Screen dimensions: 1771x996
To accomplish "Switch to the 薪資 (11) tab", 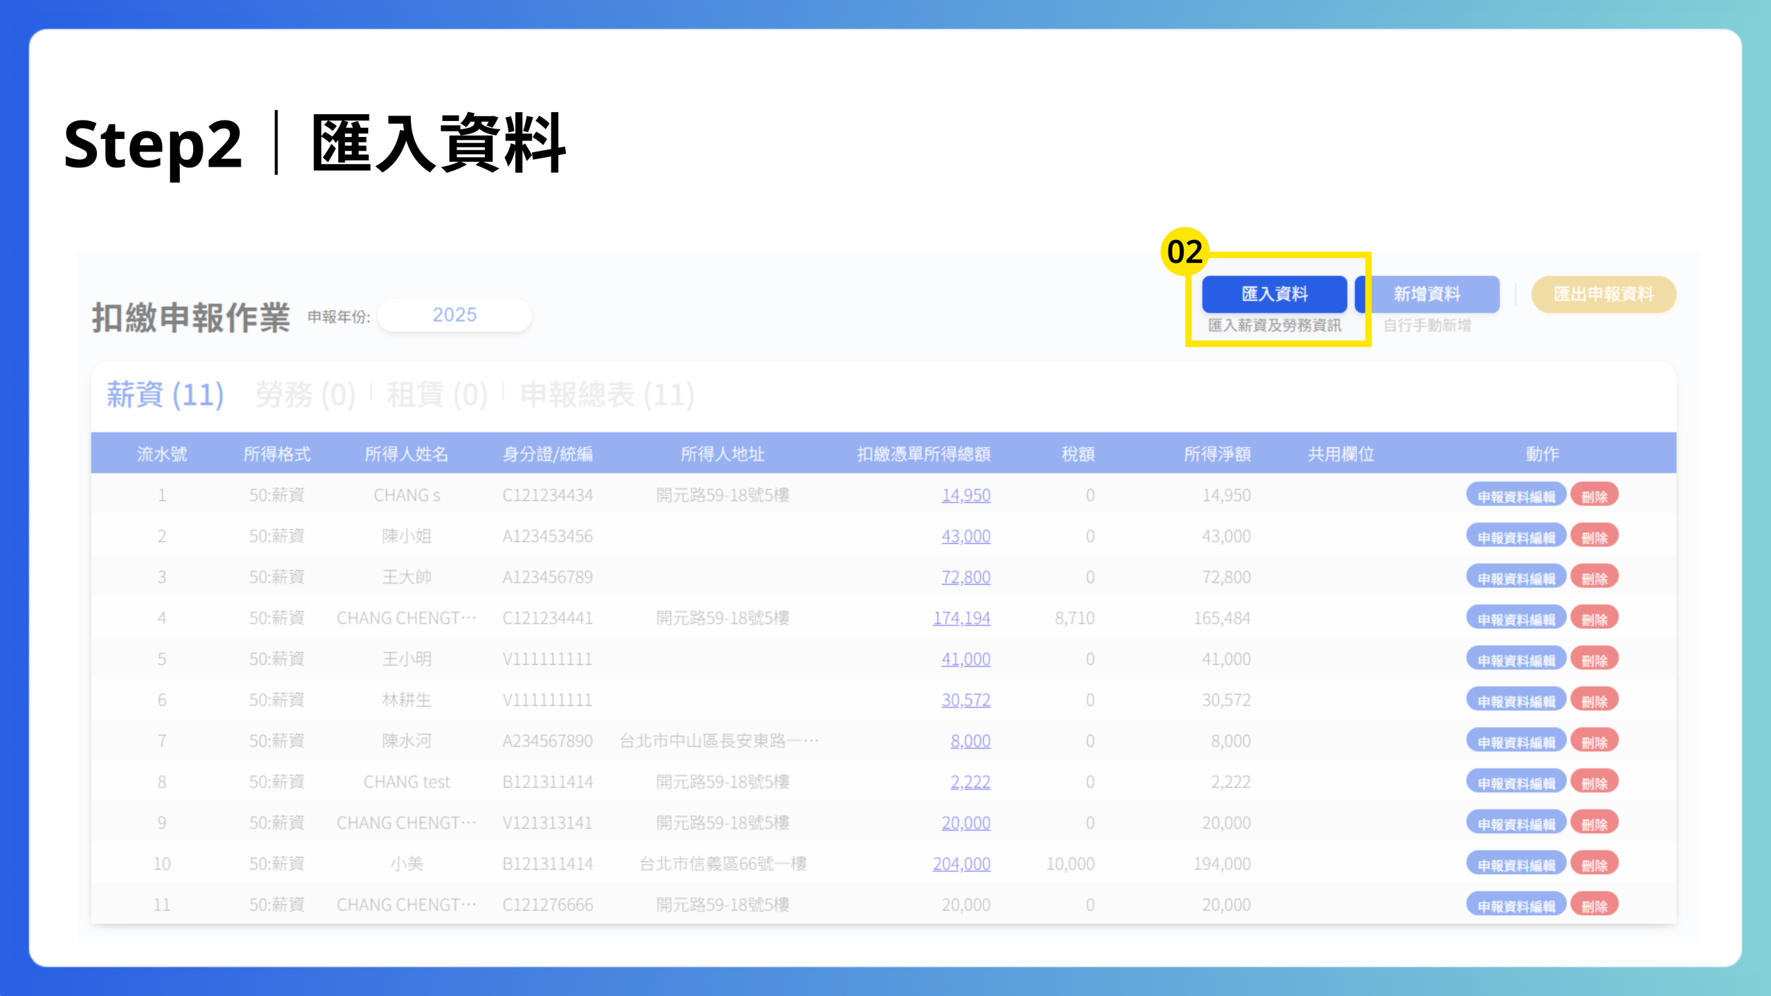I will coord(165,395).
